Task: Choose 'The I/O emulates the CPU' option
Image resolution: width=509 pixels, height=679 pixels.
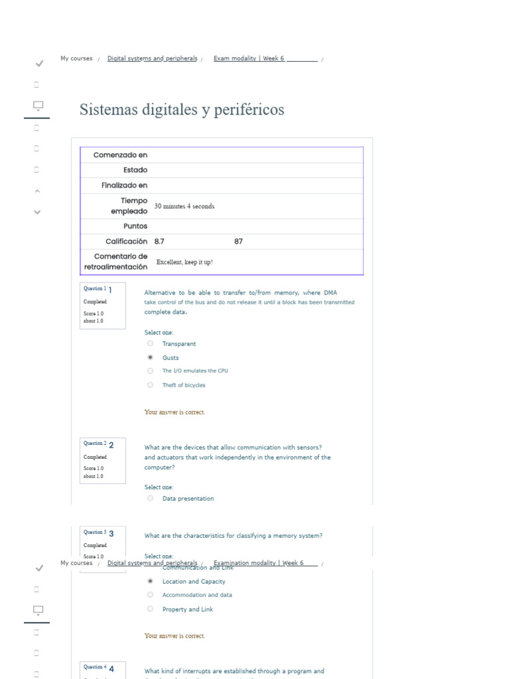Action: tap(150, 371)
